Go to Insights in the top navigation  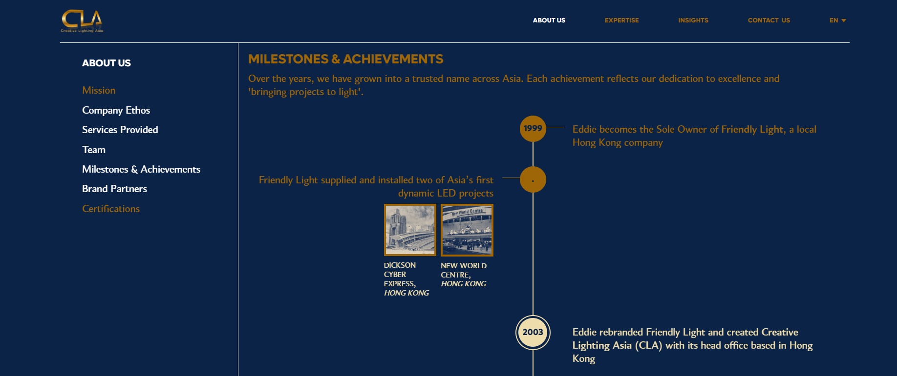(693, 20)
